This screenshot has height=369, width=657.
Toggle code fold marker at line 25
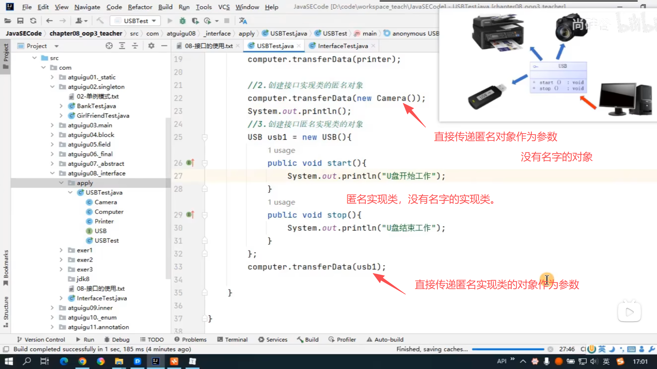tap(205, 137)
